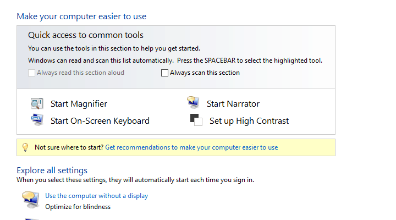Click the 'Explore all settings' heading
Screen dimensions: 396x220
tap(52, 170)
